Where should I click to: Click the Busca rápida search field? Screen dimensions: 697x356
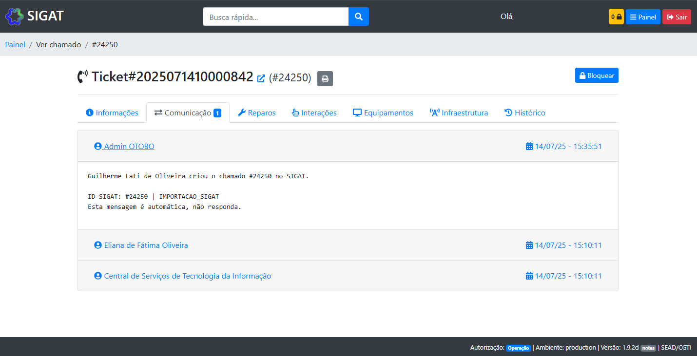(x=275, y=17)
